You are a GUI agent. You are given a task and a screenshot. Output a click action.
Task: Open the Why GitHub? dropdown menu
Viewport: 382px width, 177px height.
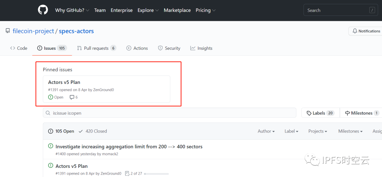pyautogui.click(x=72, y=10)
